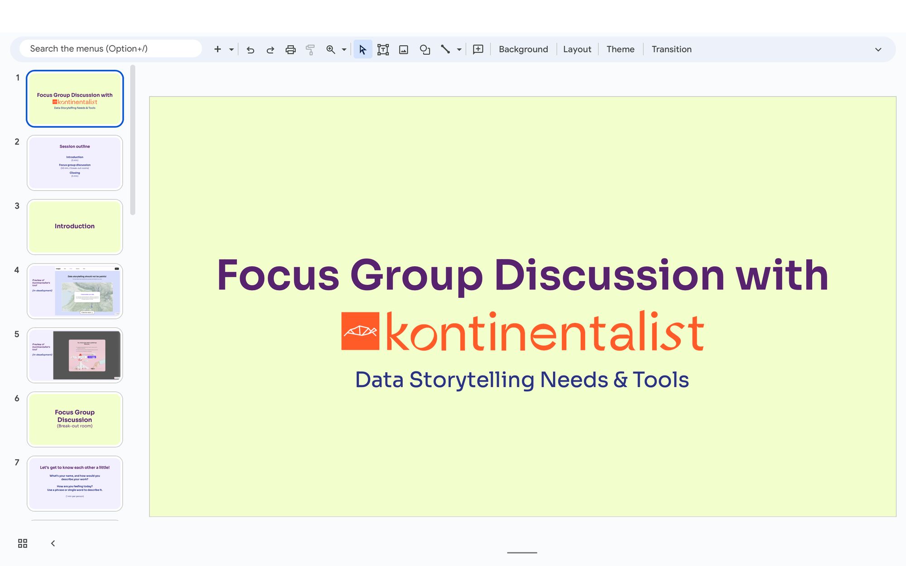
Task: Click the hide menus chevron
Action: [x=878, y=49]
